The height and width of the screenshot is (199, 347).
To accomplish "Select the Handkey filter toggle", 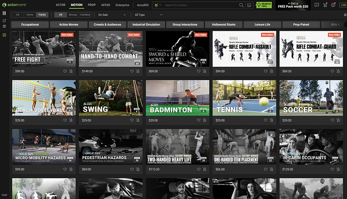I will pos(85,15).
